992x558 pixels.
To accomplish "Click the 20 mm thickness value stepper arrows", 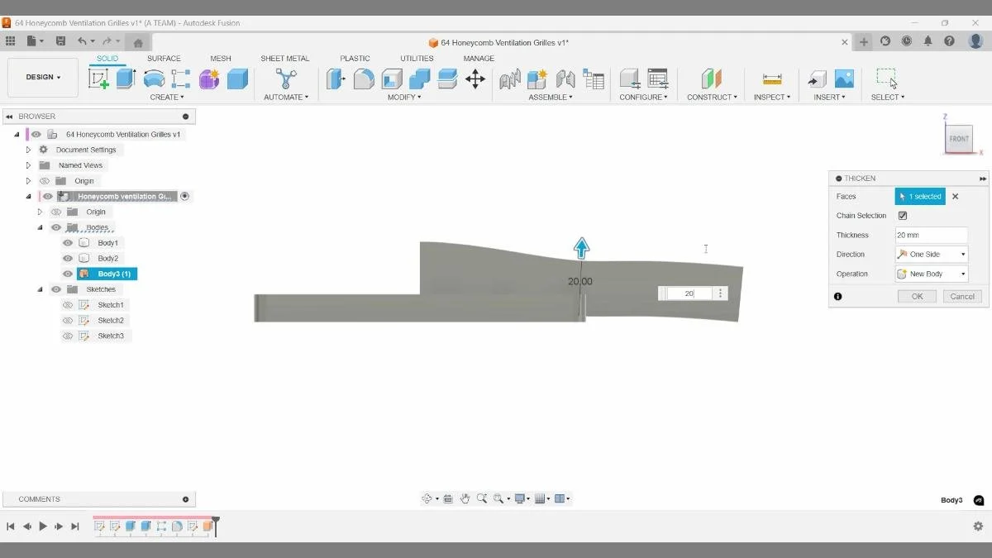I will coord(721,293).
